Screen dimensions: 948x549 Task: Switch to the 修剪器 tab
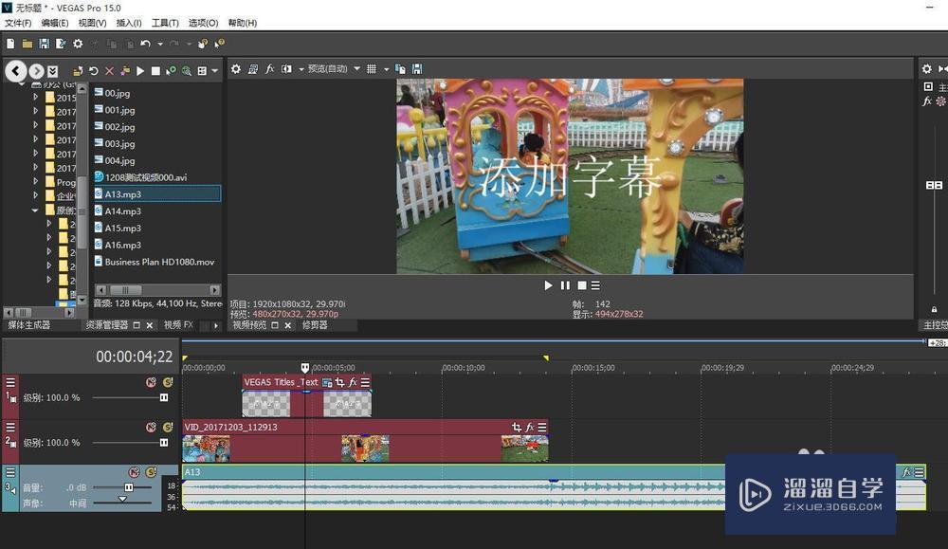point(316,325)
